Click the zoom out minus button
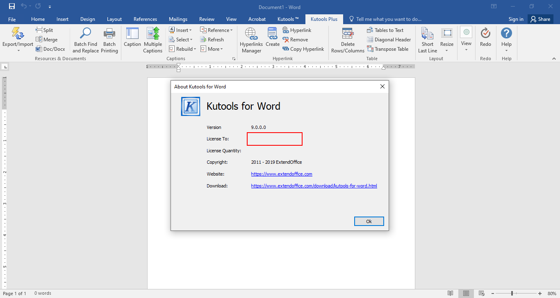Screen dimensions: 560x298 492,293
